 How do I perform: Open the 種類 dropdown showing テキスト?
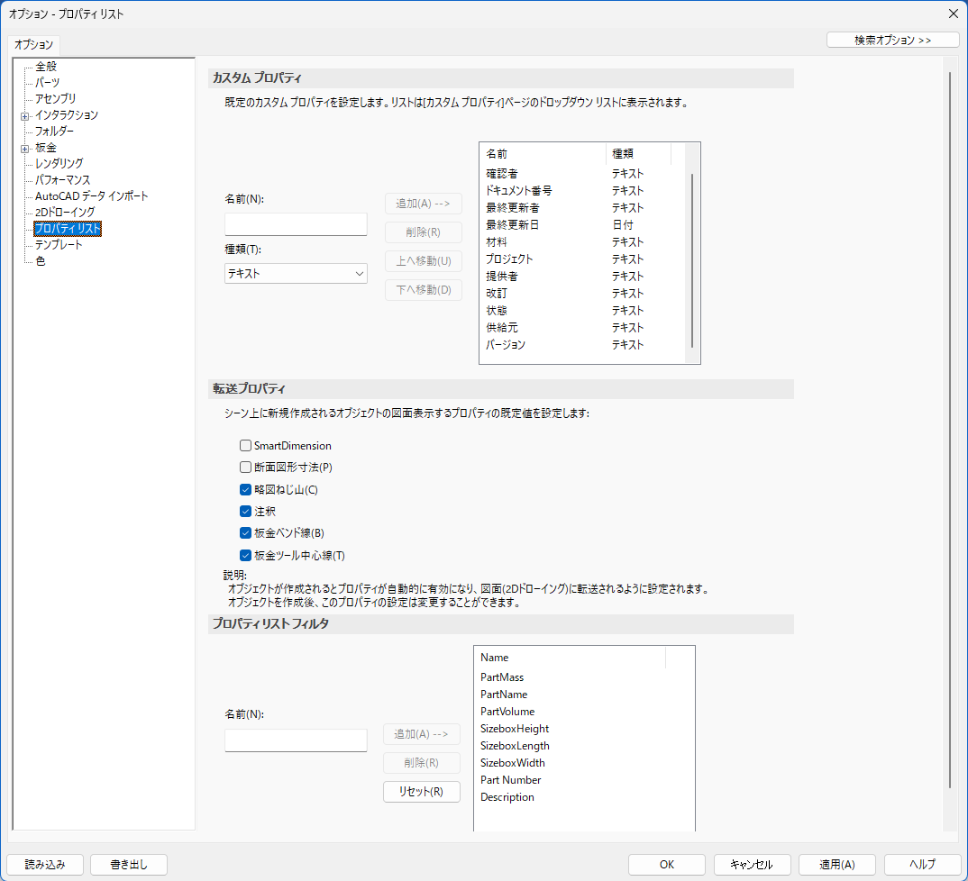(x=296, y=273)
